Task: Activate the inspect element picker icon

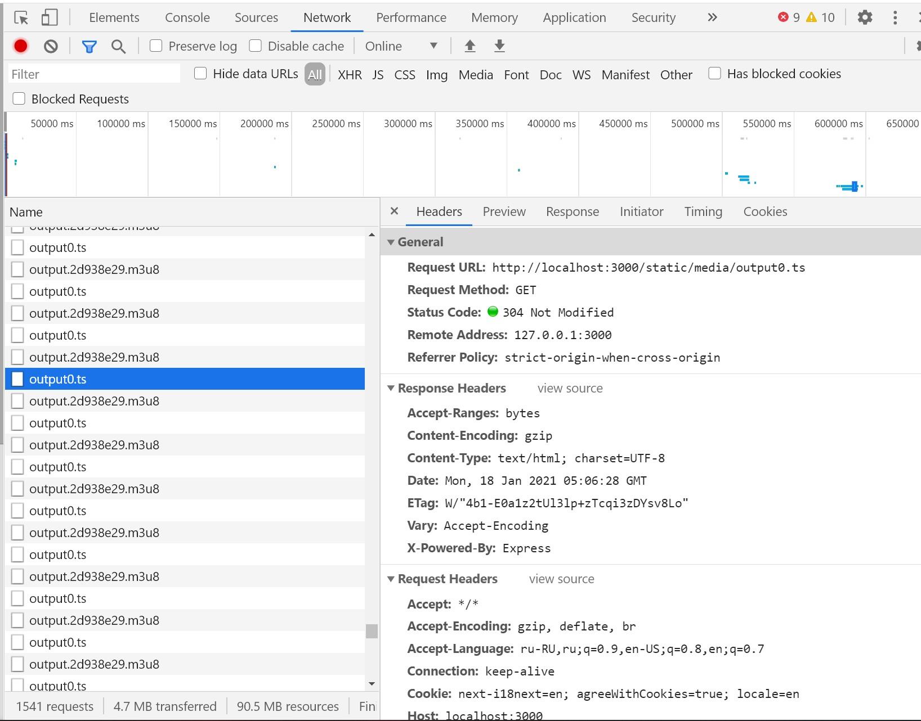Action: coord(21,17)
